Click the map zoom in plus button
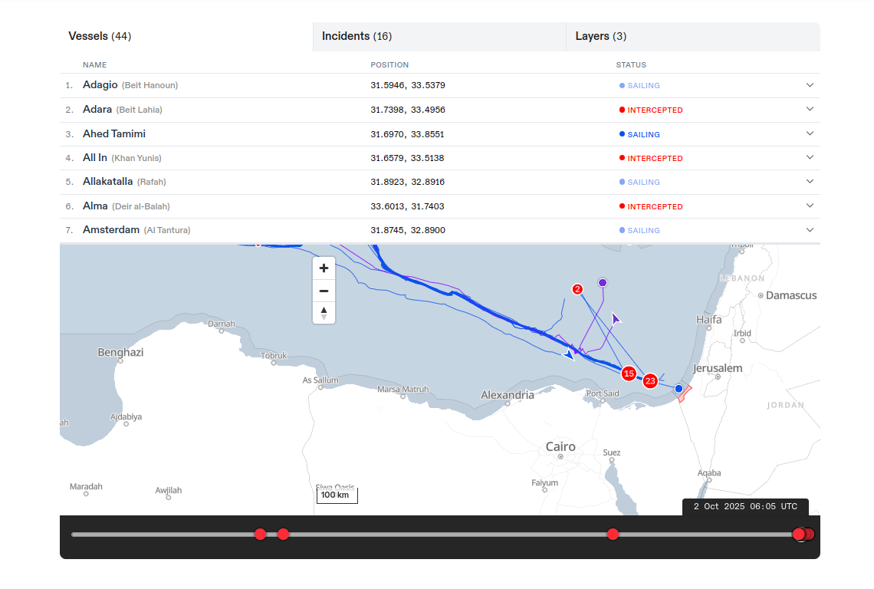The height and width of the screenshot is (589, 874). click(x=324, y=268)
